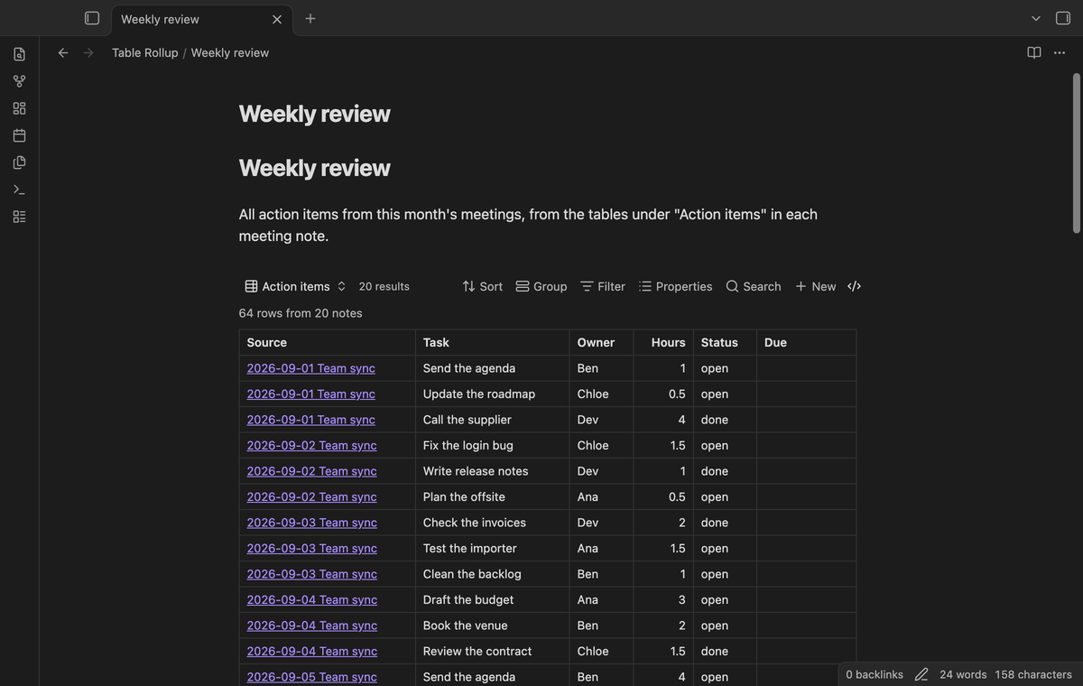
Task: Click the Hours column header
Action: pos(663,342)
